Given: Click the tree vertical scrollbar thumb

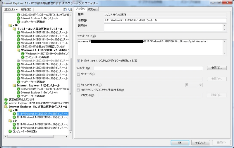Looking at the screenshot, I should [x=70, y=94].
